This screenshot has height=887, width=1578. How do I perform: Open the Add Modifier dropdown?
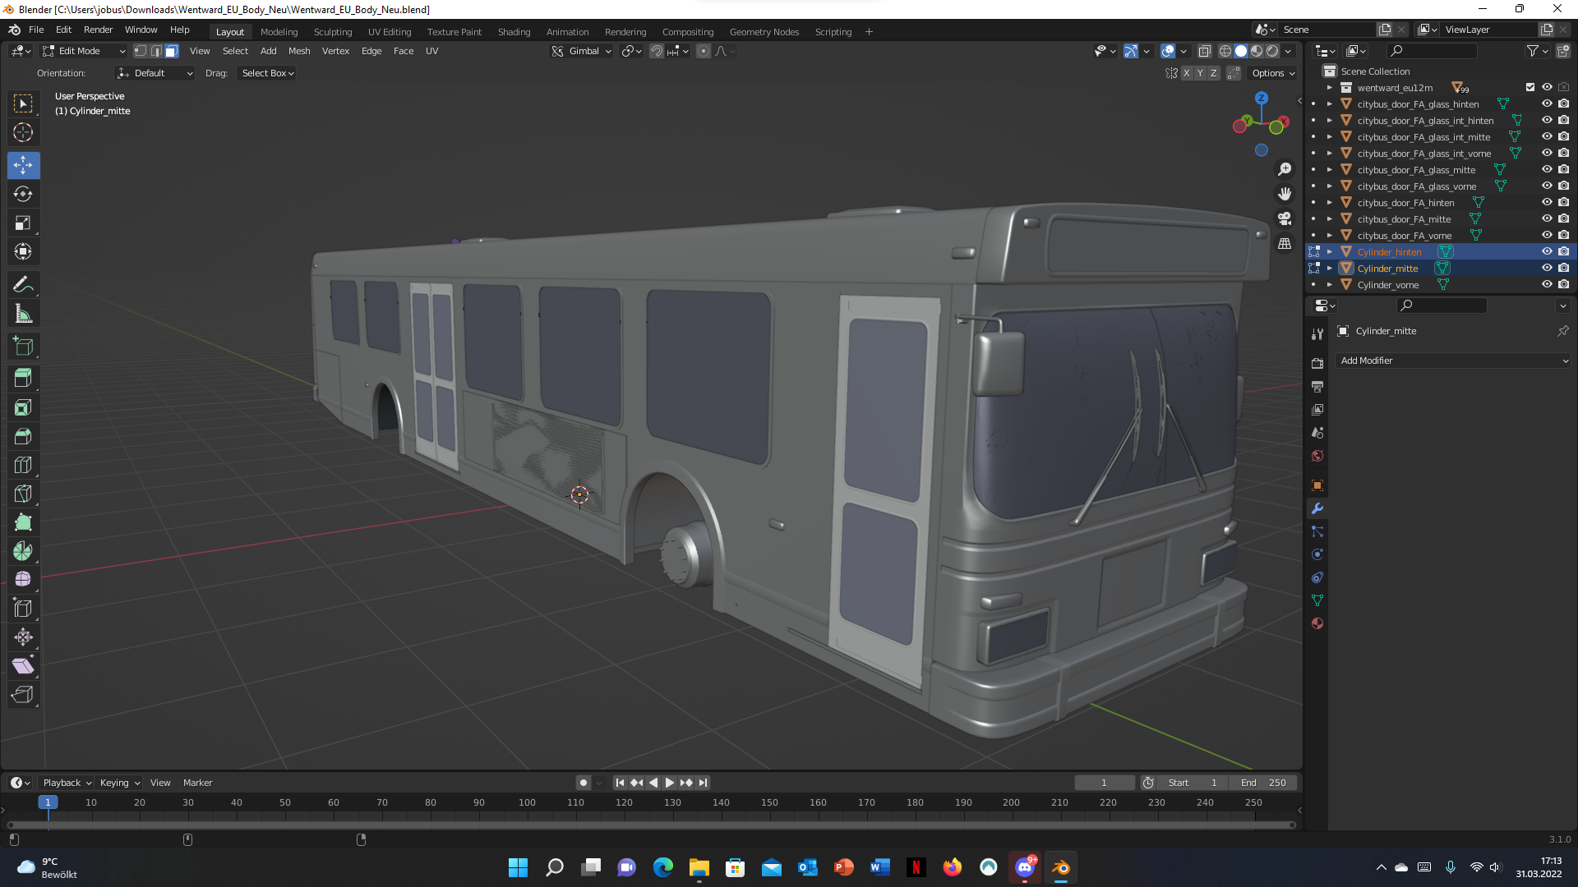coord(1453,361)
